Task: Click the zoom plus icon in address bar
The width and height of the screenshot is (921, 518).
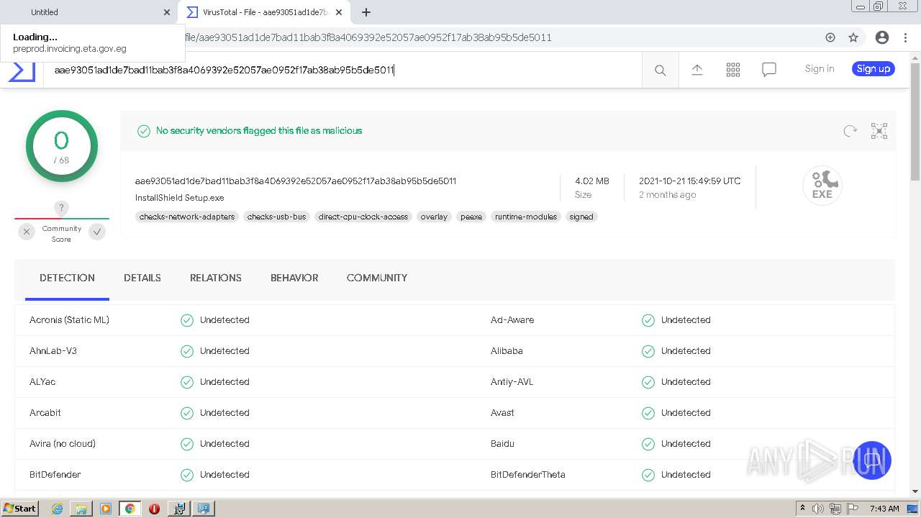Action: coord(830,37)
